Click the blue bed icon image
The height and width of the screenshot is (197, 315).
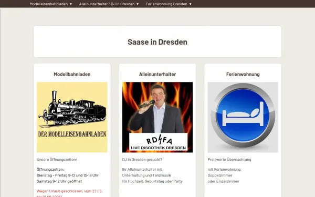click(243, 117)
